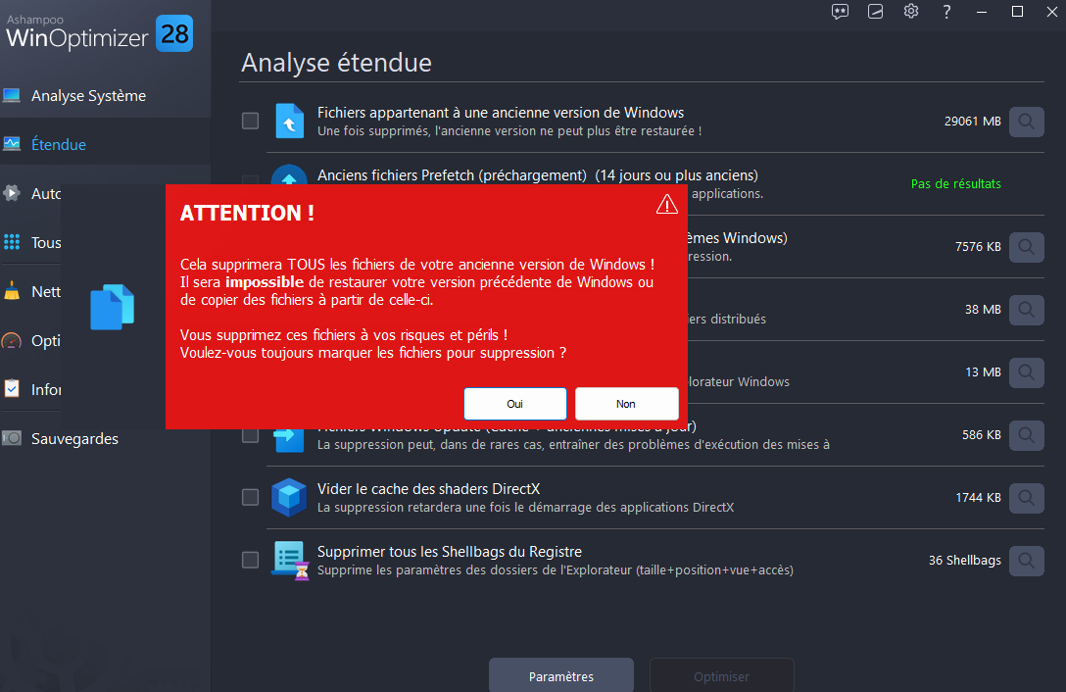Click the old Windows version file icon
The image size is (1066, 692).
[290, 122]
